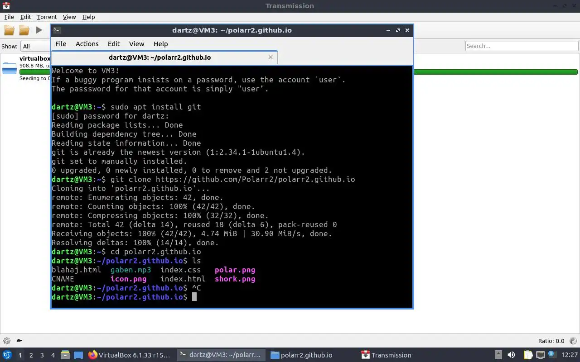Click the terminal cursor block at prompt
The image size is (580, 362).
[x=194, y=297]
